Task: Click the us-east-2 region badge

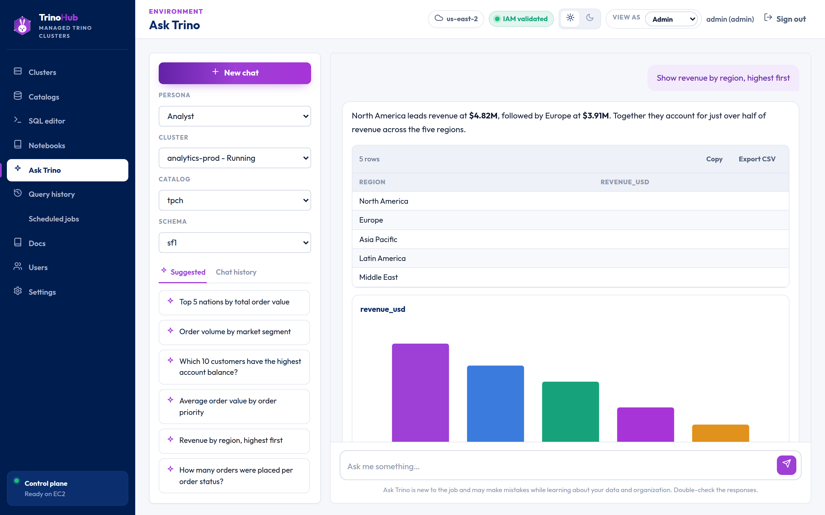Action: click(x=456, y=19)
